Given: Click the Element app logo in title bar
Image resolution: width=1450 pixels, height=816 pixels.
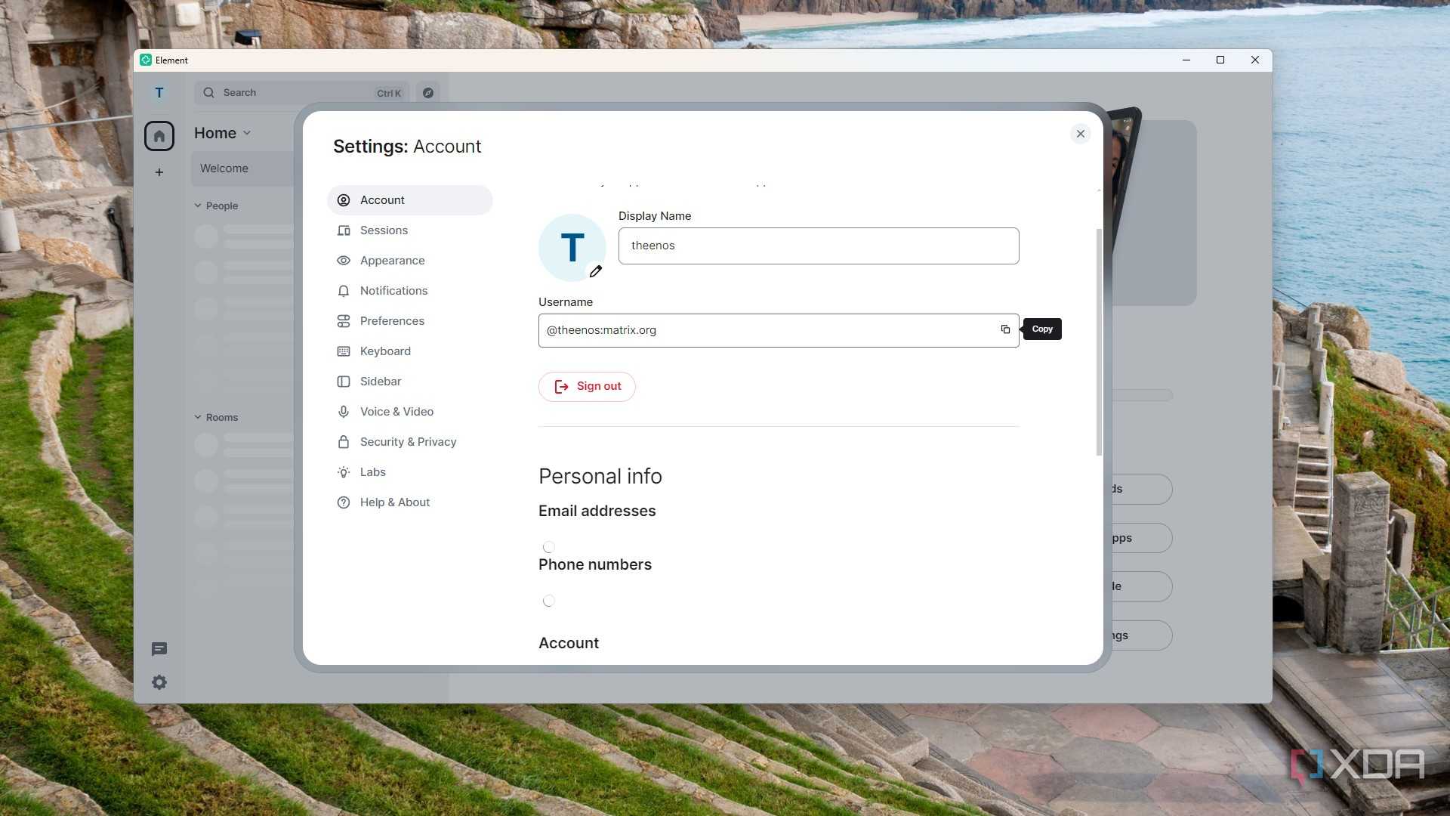Looking at the screenshot, I should pos(146,60).
